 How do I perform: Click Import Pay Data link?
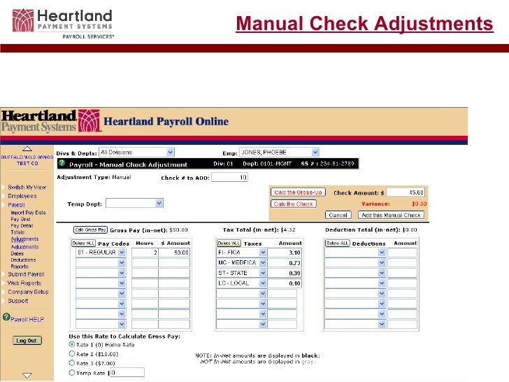point(28,213)
